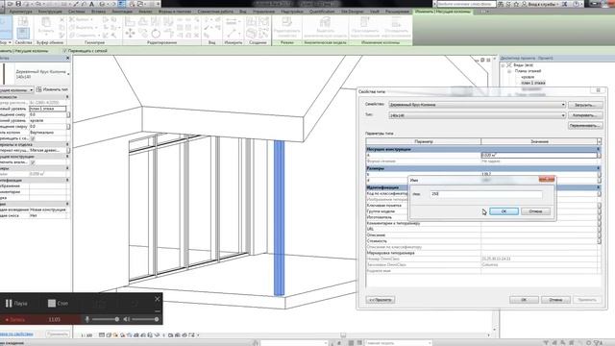Open the 'Выбор' panel dropdown in ribbon
This screenshot has width=615, height=346.
click(6, 42)
